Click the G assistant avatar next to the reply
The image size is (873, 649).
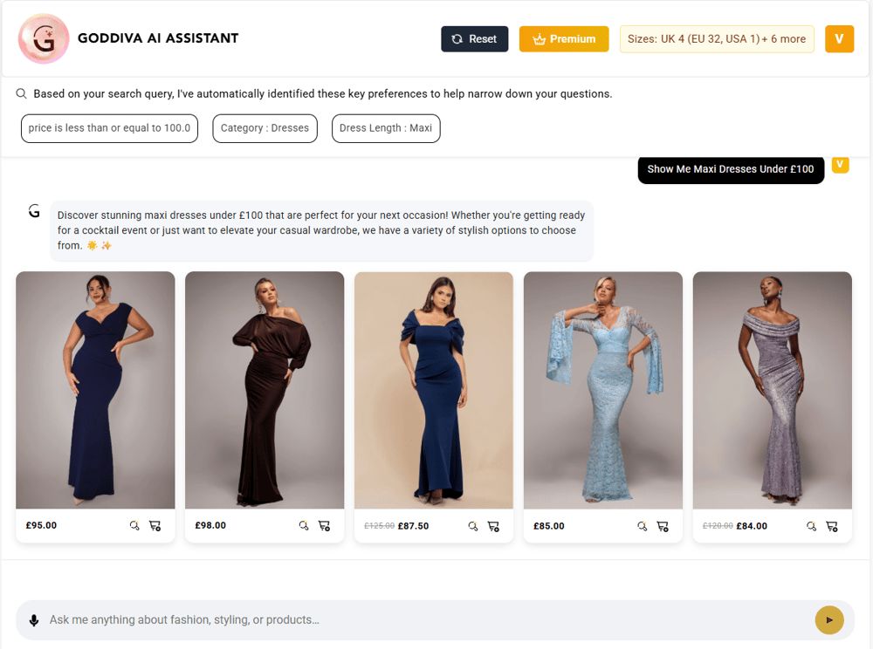click(33, 211)
